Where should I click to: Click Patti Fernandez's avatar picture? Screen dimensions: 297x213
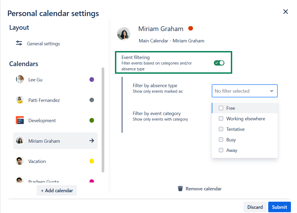coord(20,100)
